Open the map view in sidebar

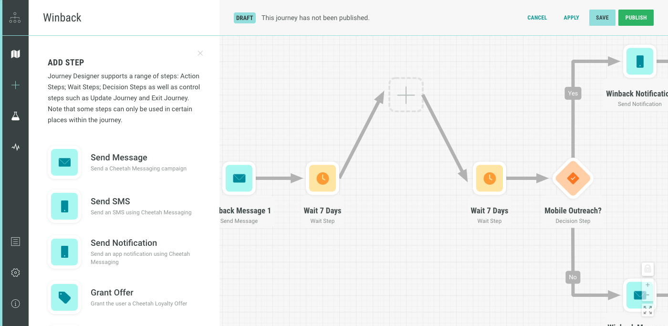15,54
